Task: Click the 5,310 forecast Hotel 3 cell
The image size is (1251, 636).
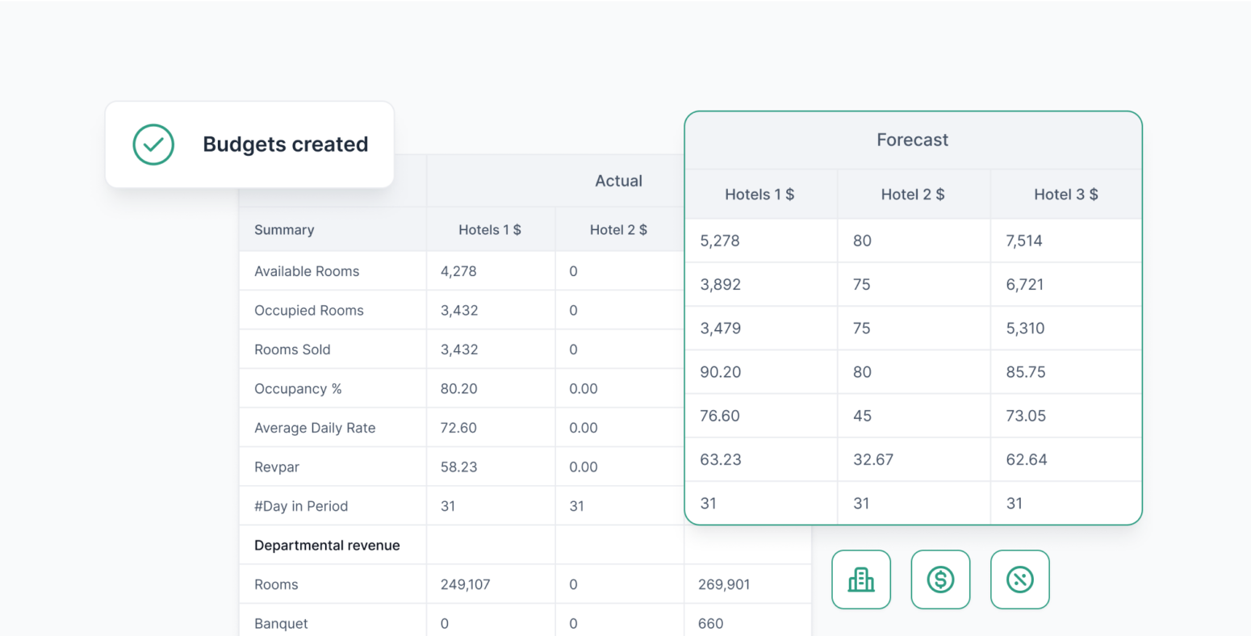Action: tap(1066, 328)
